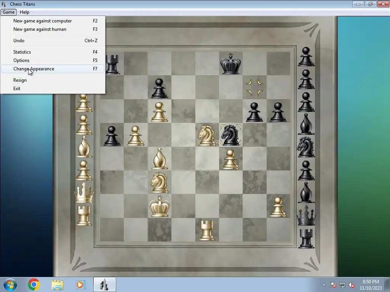The image size is (390, 292).
Task: Click the captured white bishop beside the board
Action: [84, 147]
